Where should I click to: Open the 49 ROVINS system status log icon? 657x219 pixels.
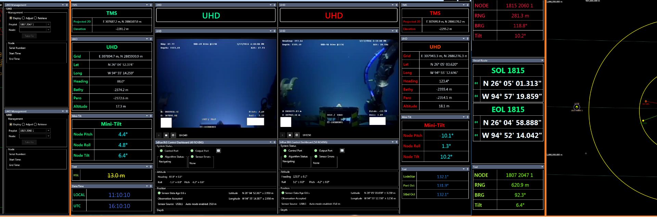[218, 151]
